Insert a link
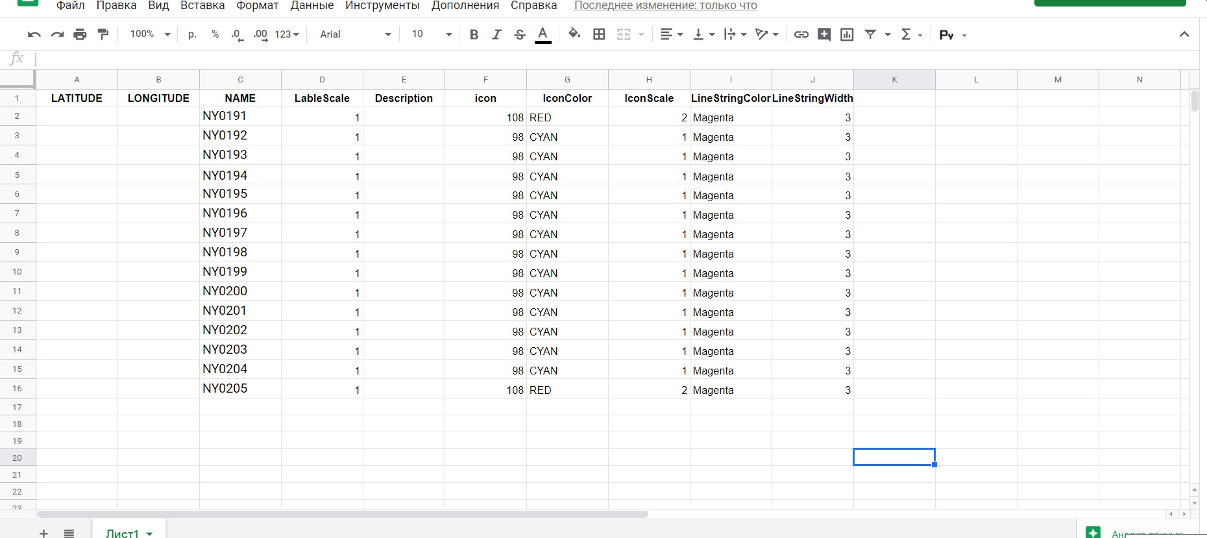This screenshot has height=538, width=1207. point(801,34)
